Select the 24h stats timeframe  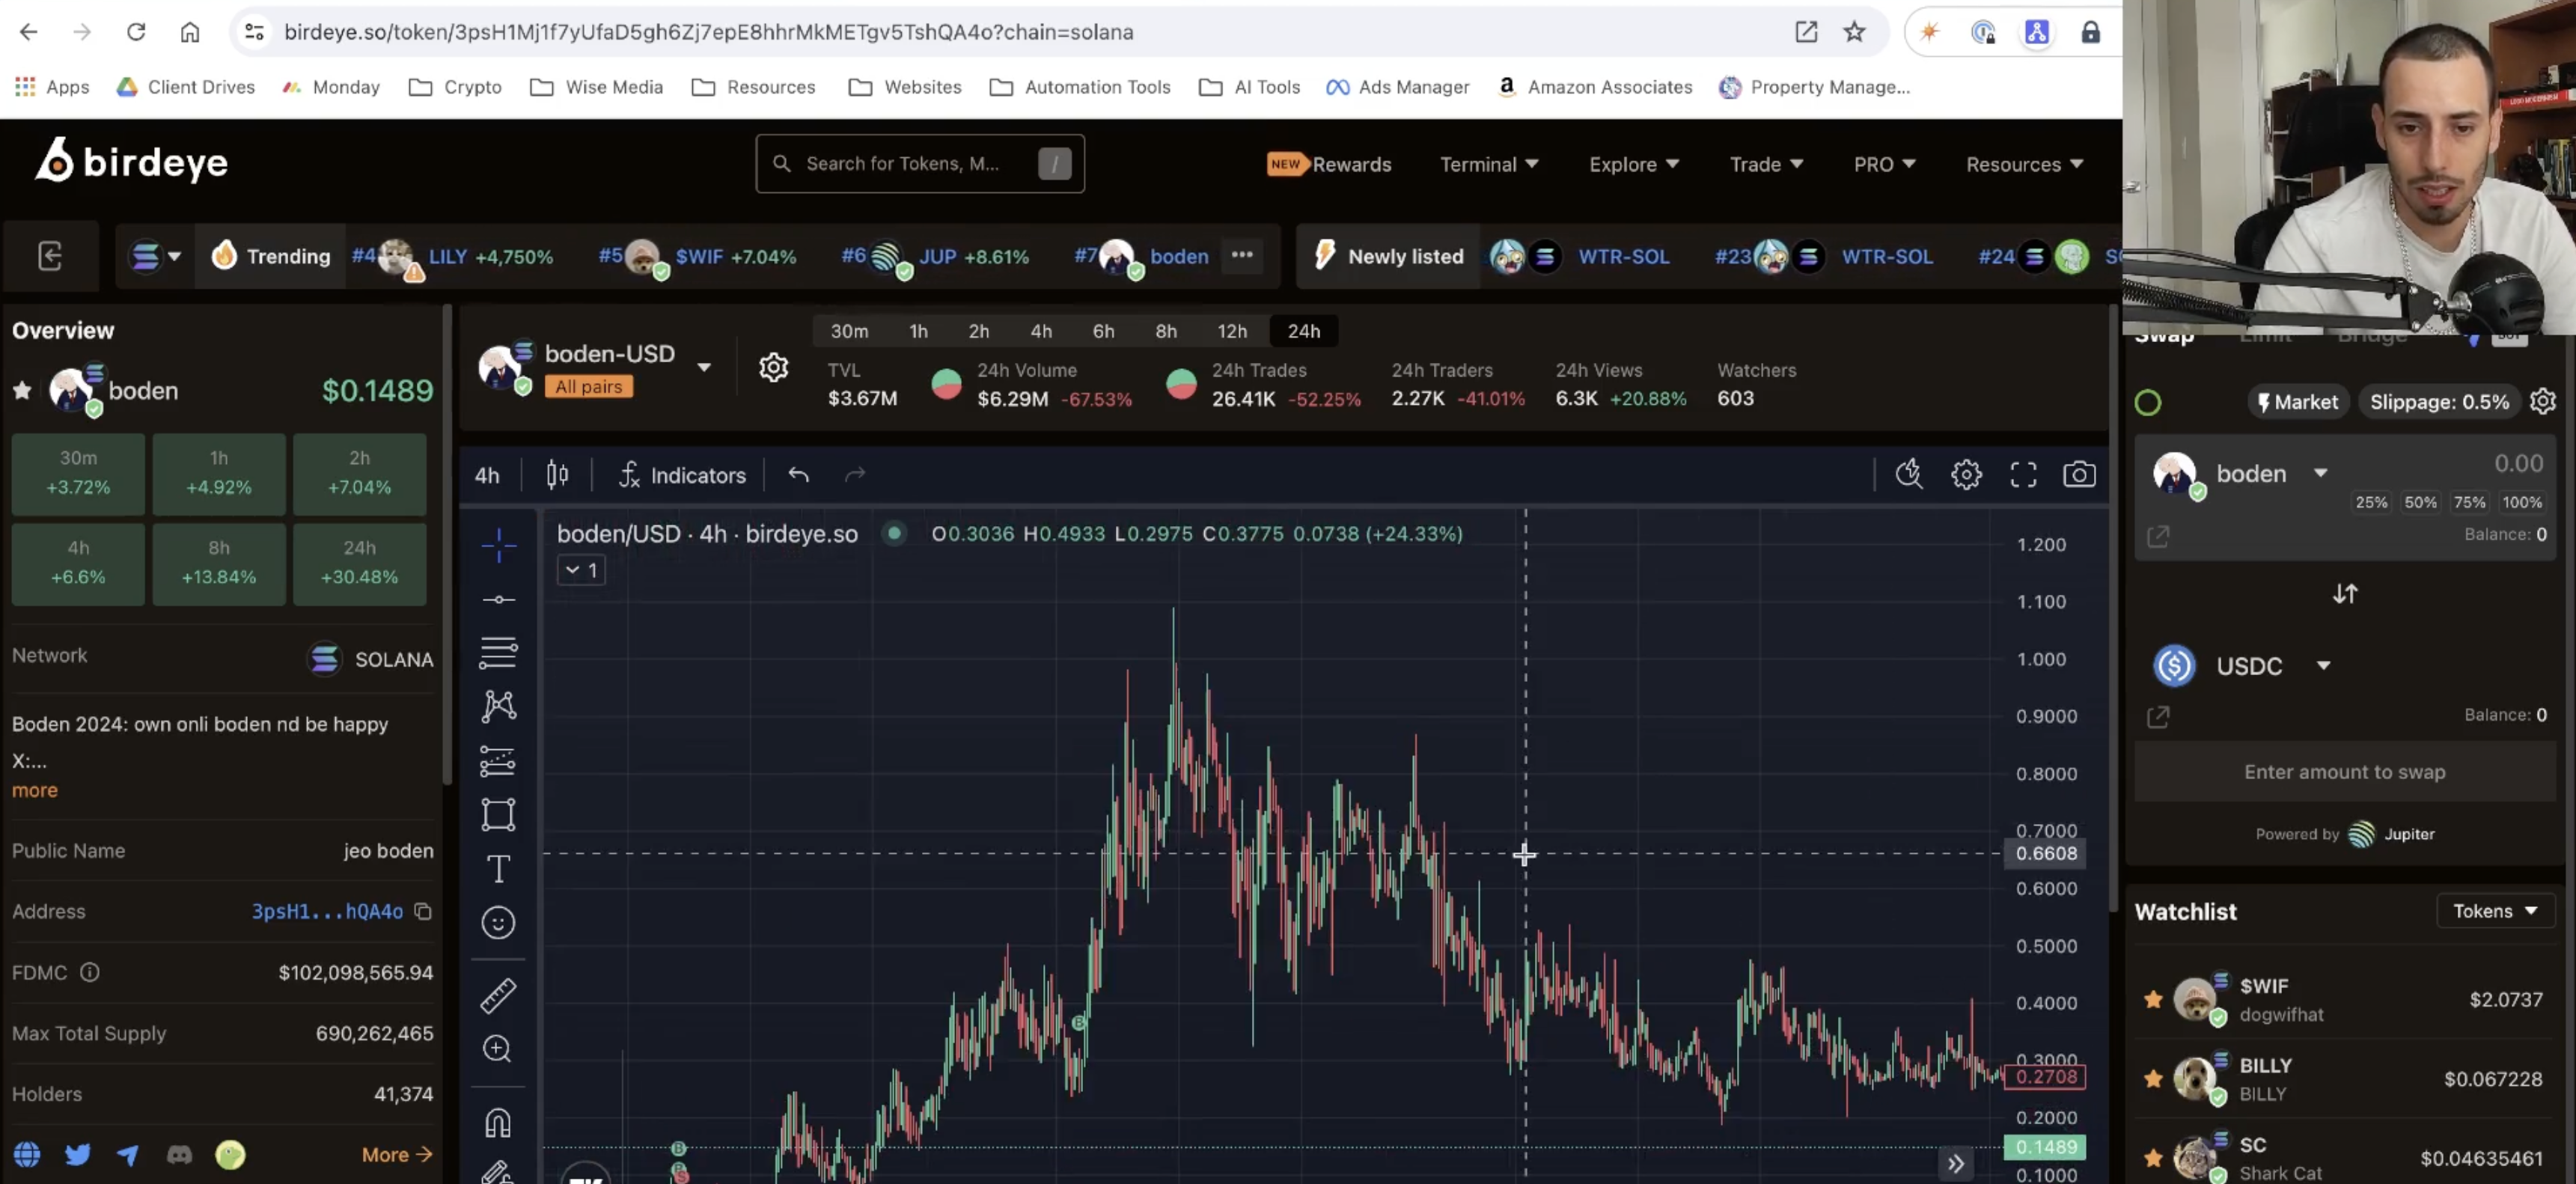point(1303,331)
